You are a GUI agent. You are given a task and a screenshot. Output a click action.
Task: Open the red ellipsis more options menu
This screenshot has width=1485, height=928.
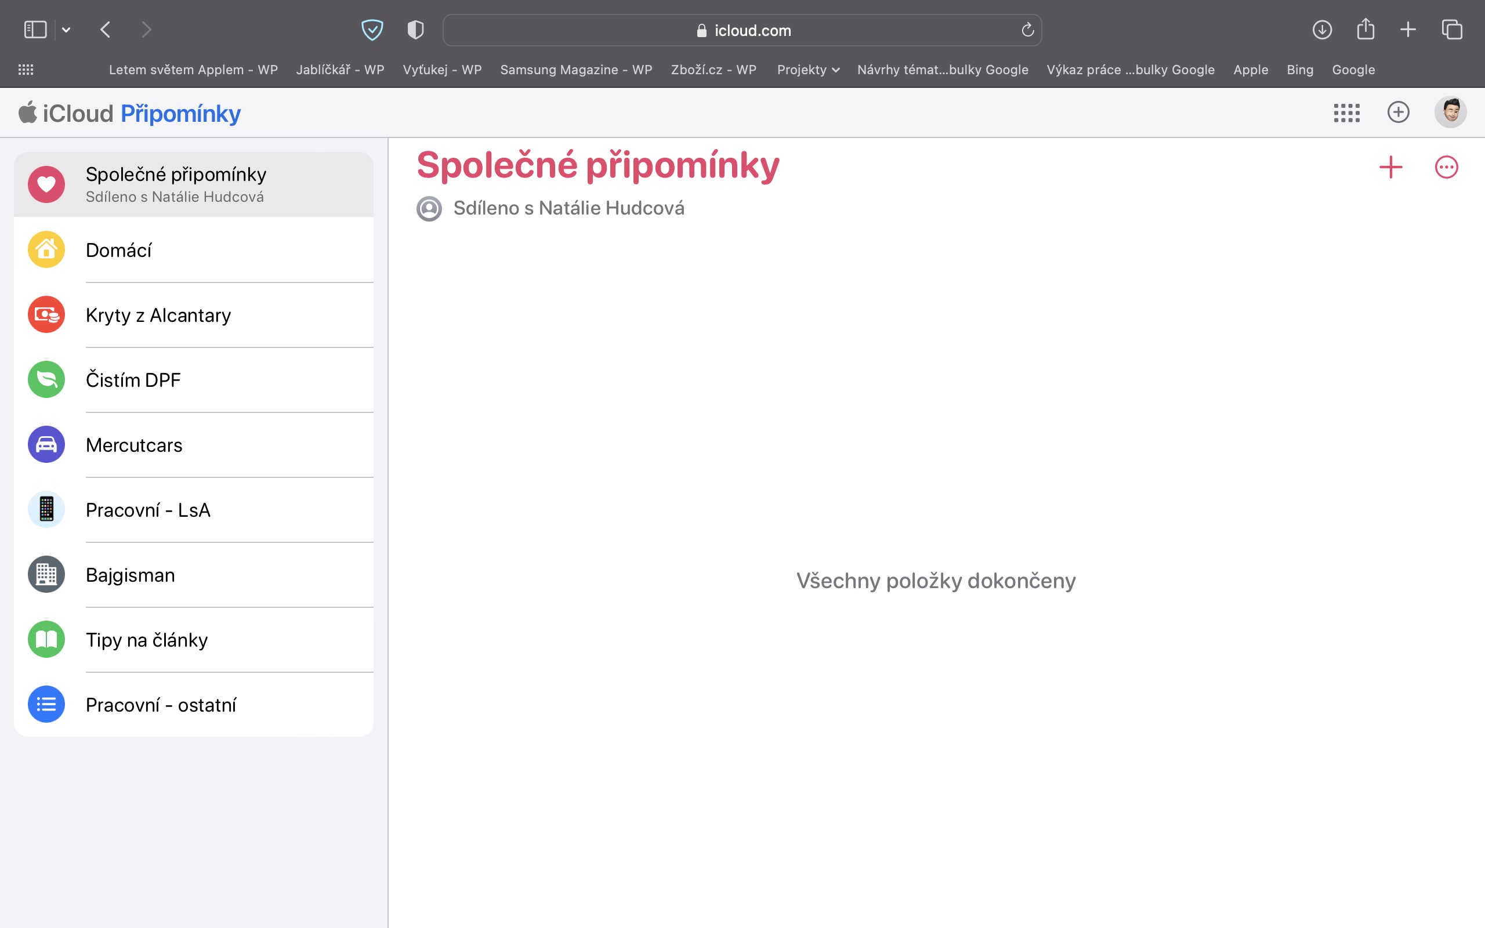[x=1446, y=167]
